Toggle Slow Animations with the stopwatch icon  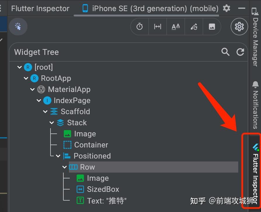pos(140,27)
